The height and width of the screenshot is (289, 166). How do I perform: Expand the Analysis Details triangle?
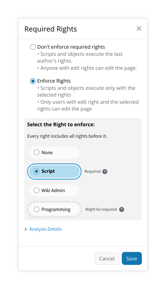point(26,229)
